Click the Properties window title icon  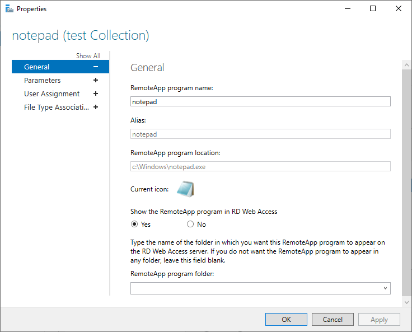pos(9,9)
